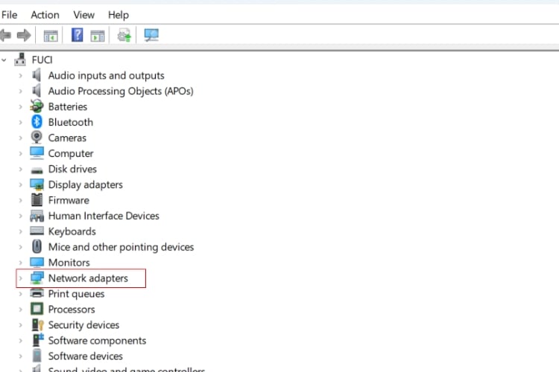
Task: Expand the Display adapters node
Action: click(21, 185)
